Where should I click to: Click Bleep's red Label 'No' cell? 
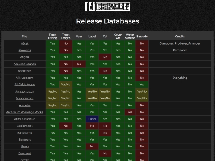[x=92, y=146]
